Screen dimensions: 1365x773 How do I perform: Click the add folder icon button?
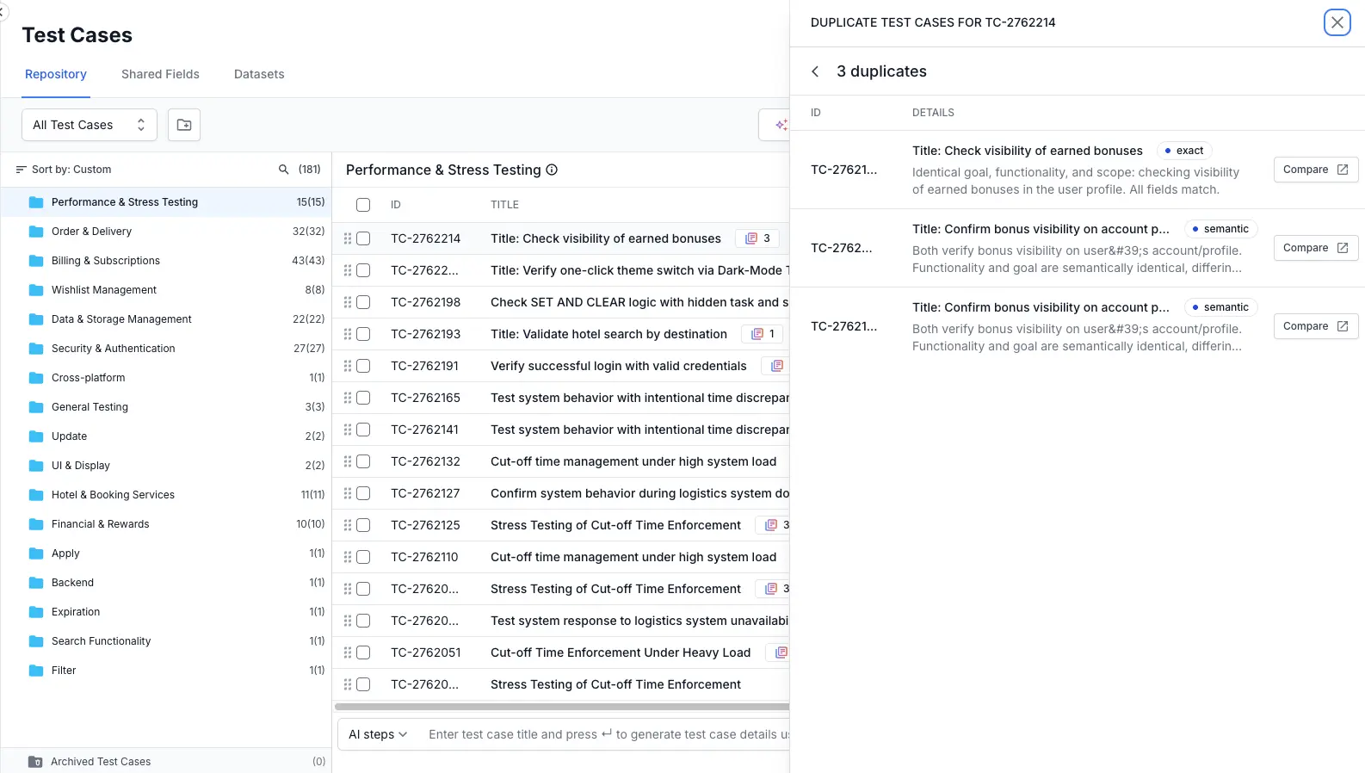click(184, 125)
